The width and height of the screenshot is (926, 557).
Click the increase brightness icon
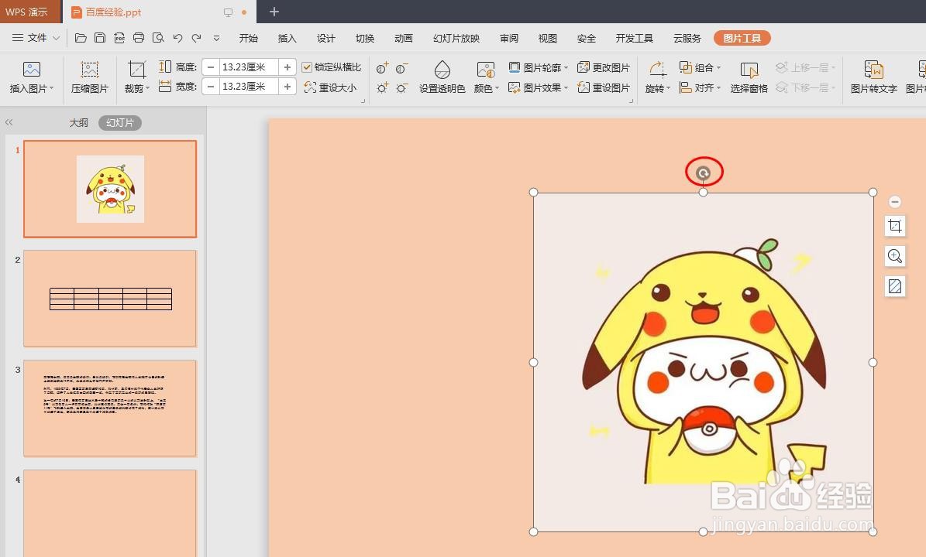383,88
